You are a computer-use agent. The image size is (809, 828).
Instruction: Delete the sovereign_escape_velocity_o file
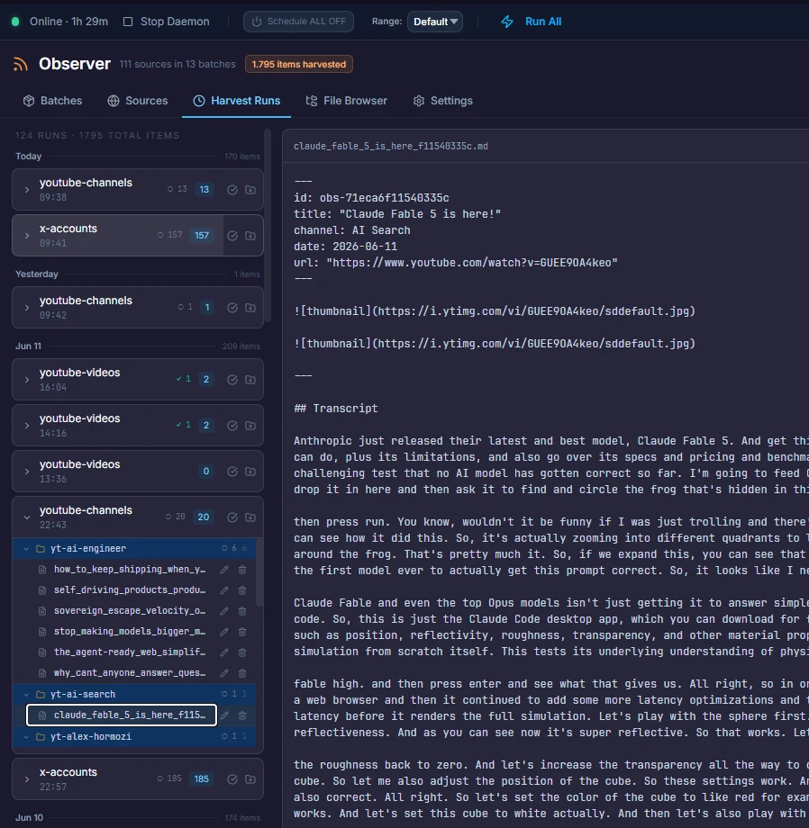242,610
